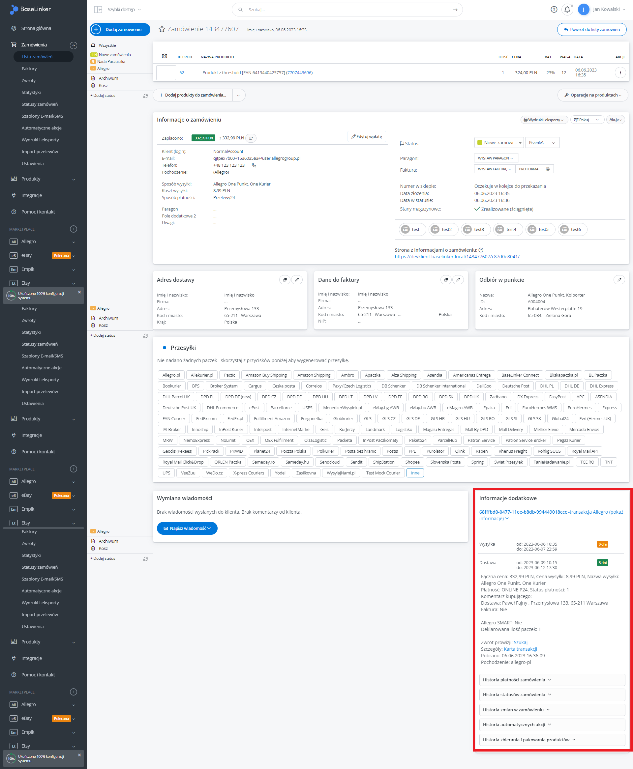633x769 pixels.
Task: Click the BaseLinker logo
Action: click(30, 10)
